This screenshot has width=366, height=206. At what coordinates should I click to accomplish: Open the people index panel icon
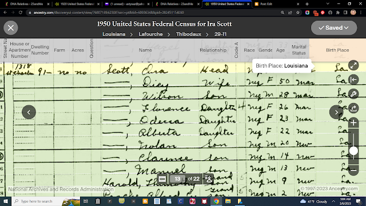(208, 179)
